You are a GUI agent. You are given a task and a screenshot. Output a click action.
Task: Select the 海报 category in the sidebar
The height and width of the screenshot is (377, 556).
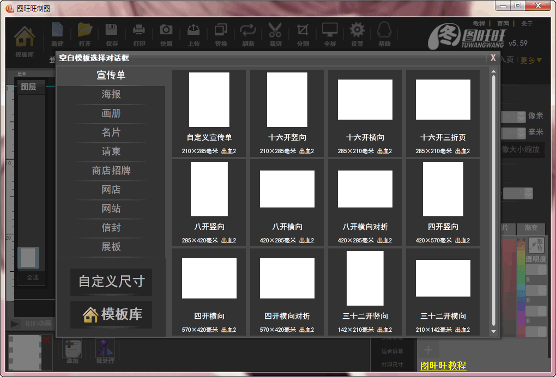[x=111, y=94]
